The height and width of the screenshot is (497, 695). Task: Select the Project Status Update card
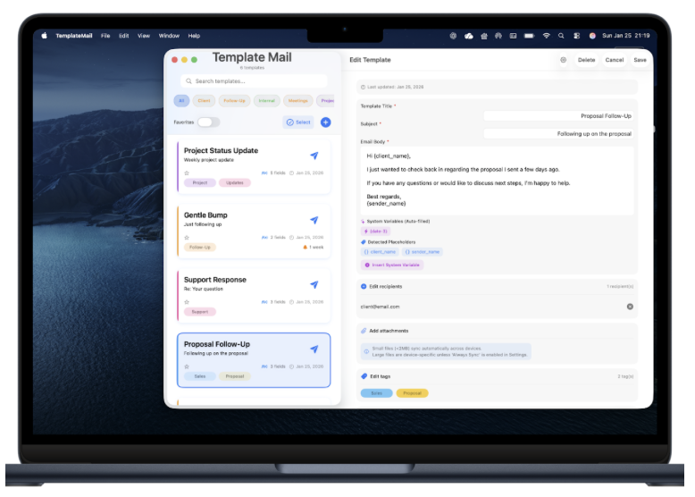(x=254, y=166)
